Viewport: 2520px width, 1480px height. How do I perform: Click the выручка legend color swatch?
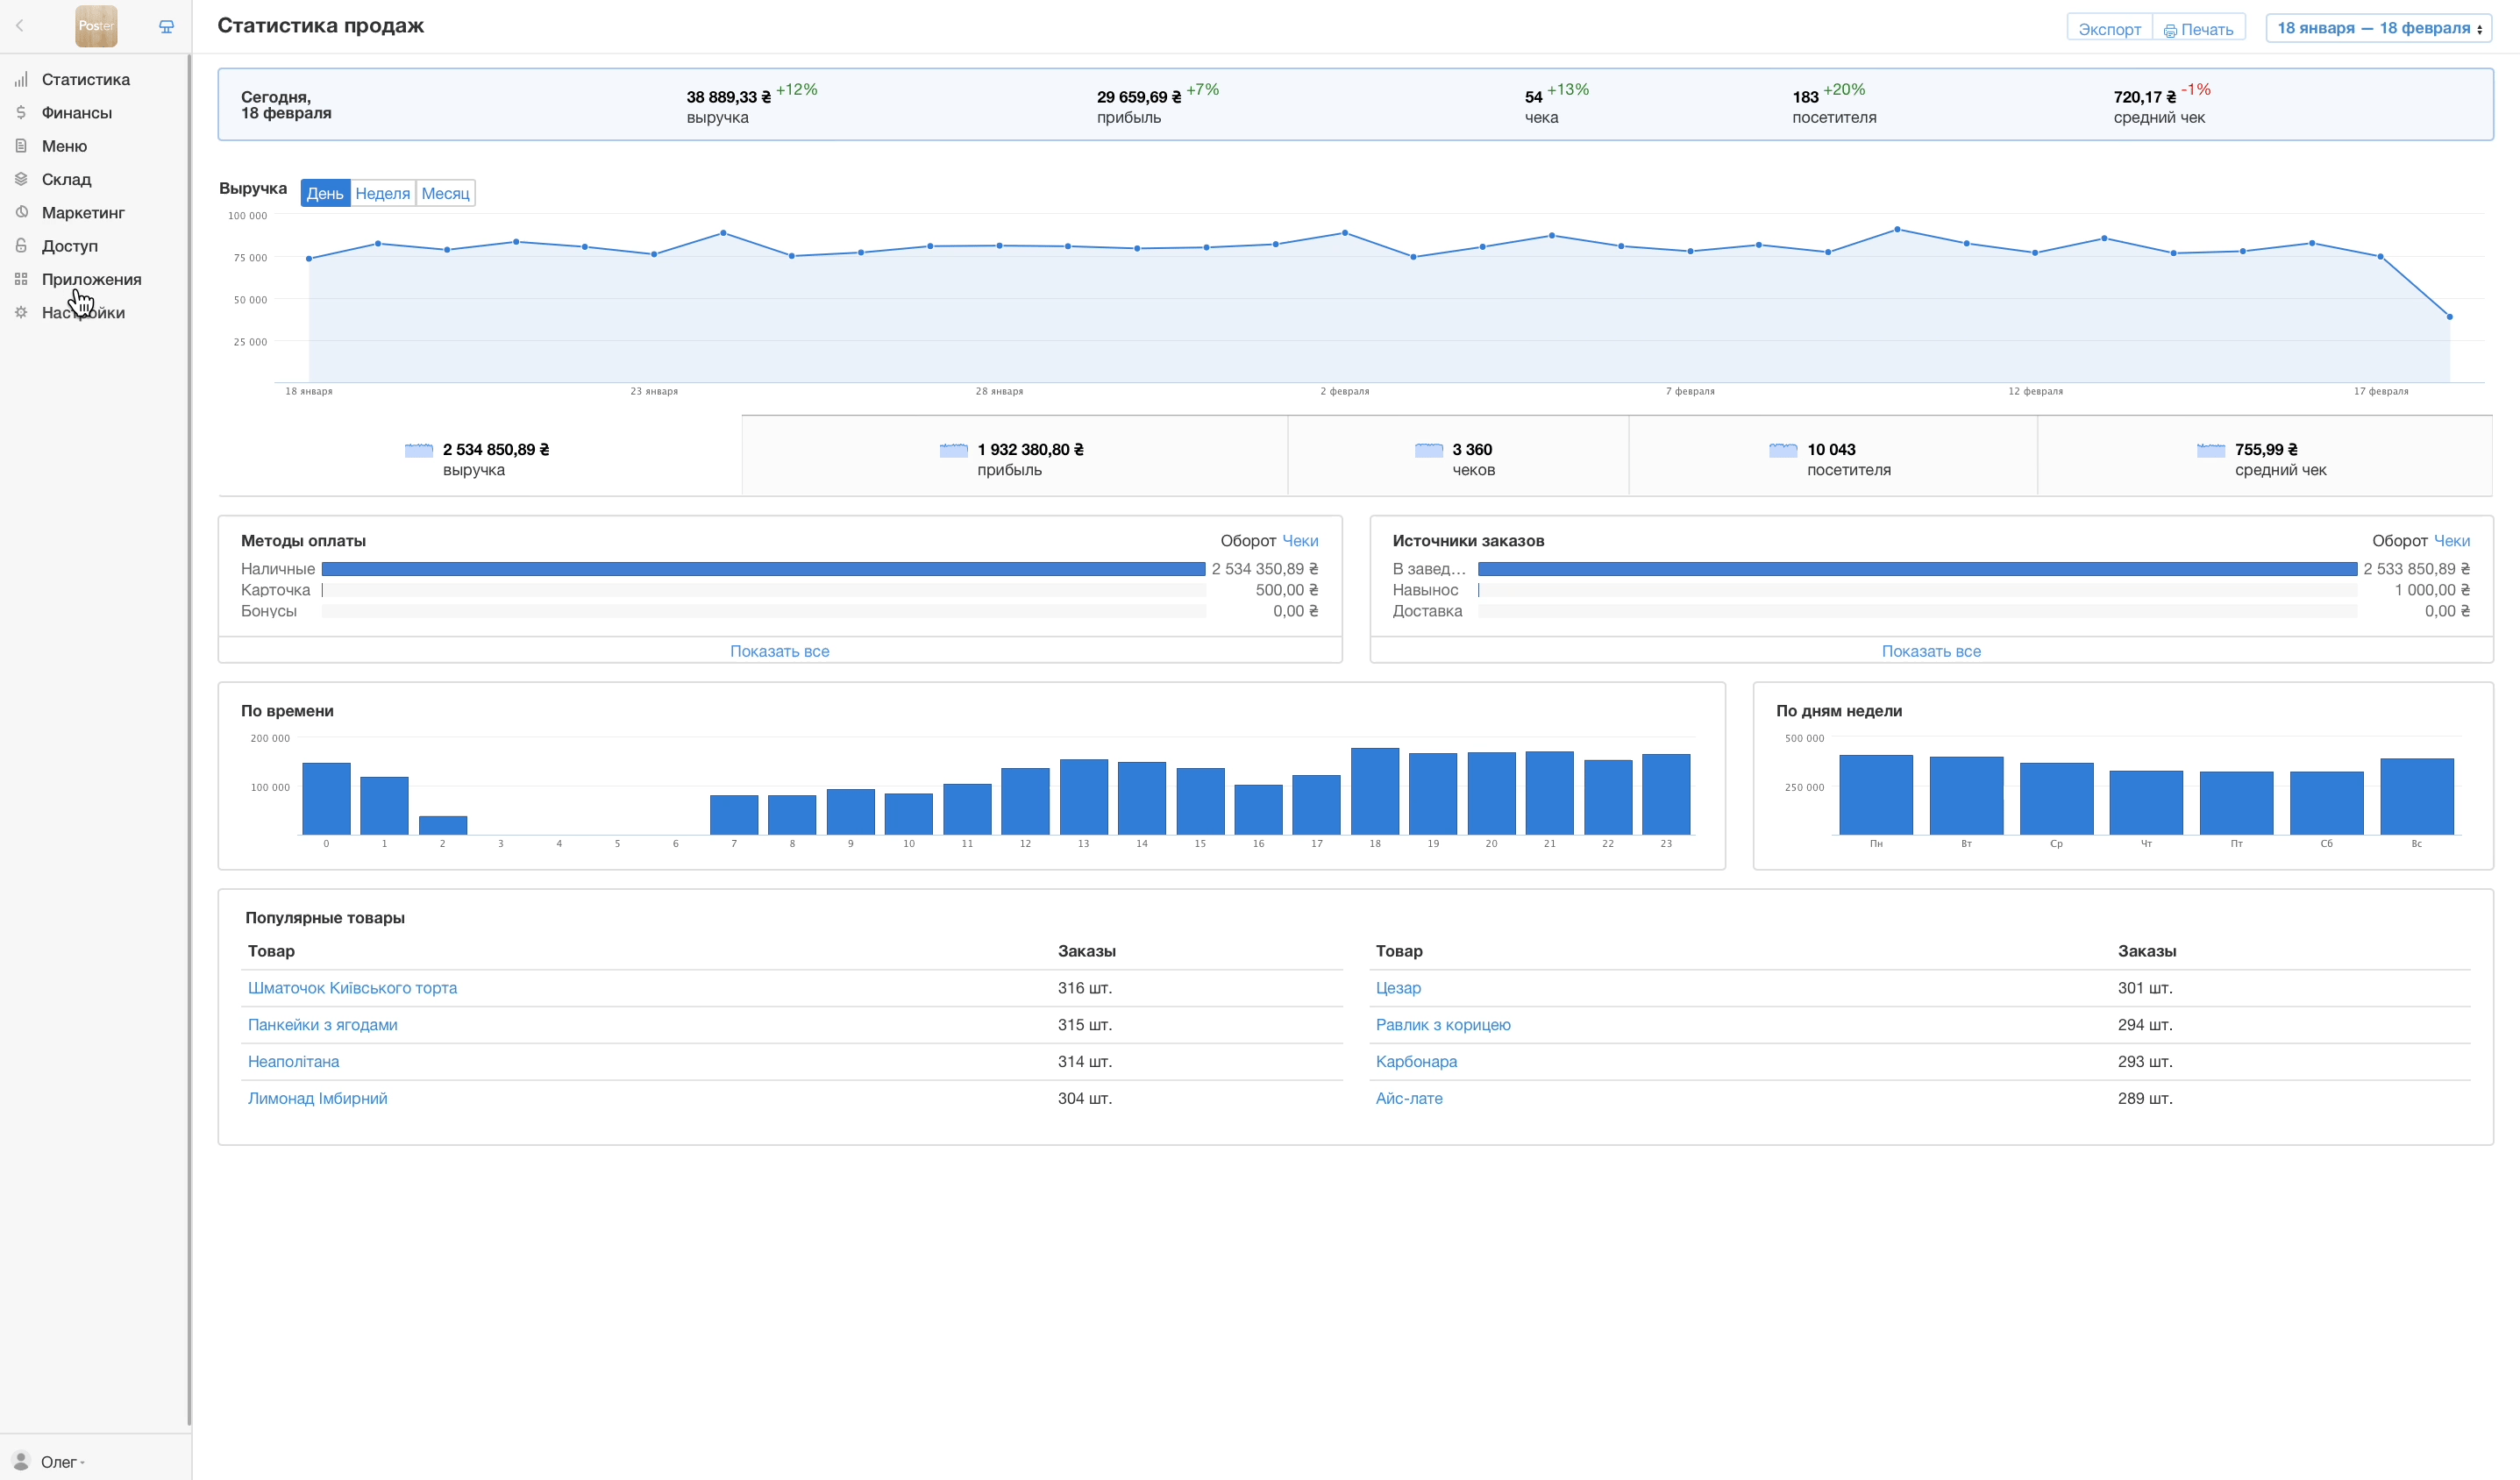(418, 450)
